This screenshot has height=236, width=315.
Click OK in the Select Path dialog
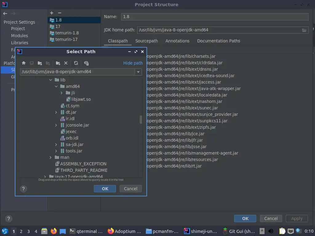coord(105,189)
